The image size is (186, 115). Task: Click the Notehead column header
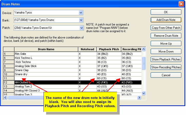click(87, 49)
